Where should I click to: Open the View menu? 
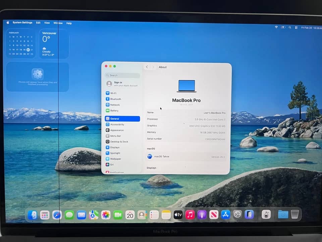coord(47,23)
